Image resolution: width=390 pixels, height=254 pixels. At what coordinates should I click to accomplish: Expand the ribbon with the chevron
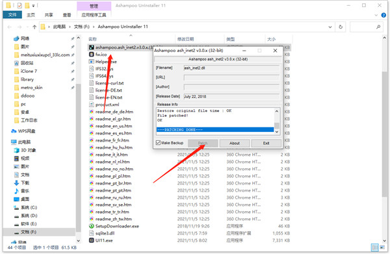click(x=376, y=15)
